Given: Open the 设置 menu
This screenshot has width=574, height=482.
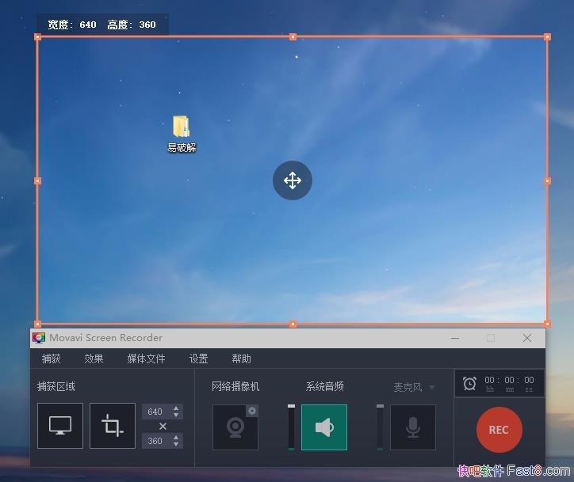Looking at the screenshot, I should tap(198, 359).
